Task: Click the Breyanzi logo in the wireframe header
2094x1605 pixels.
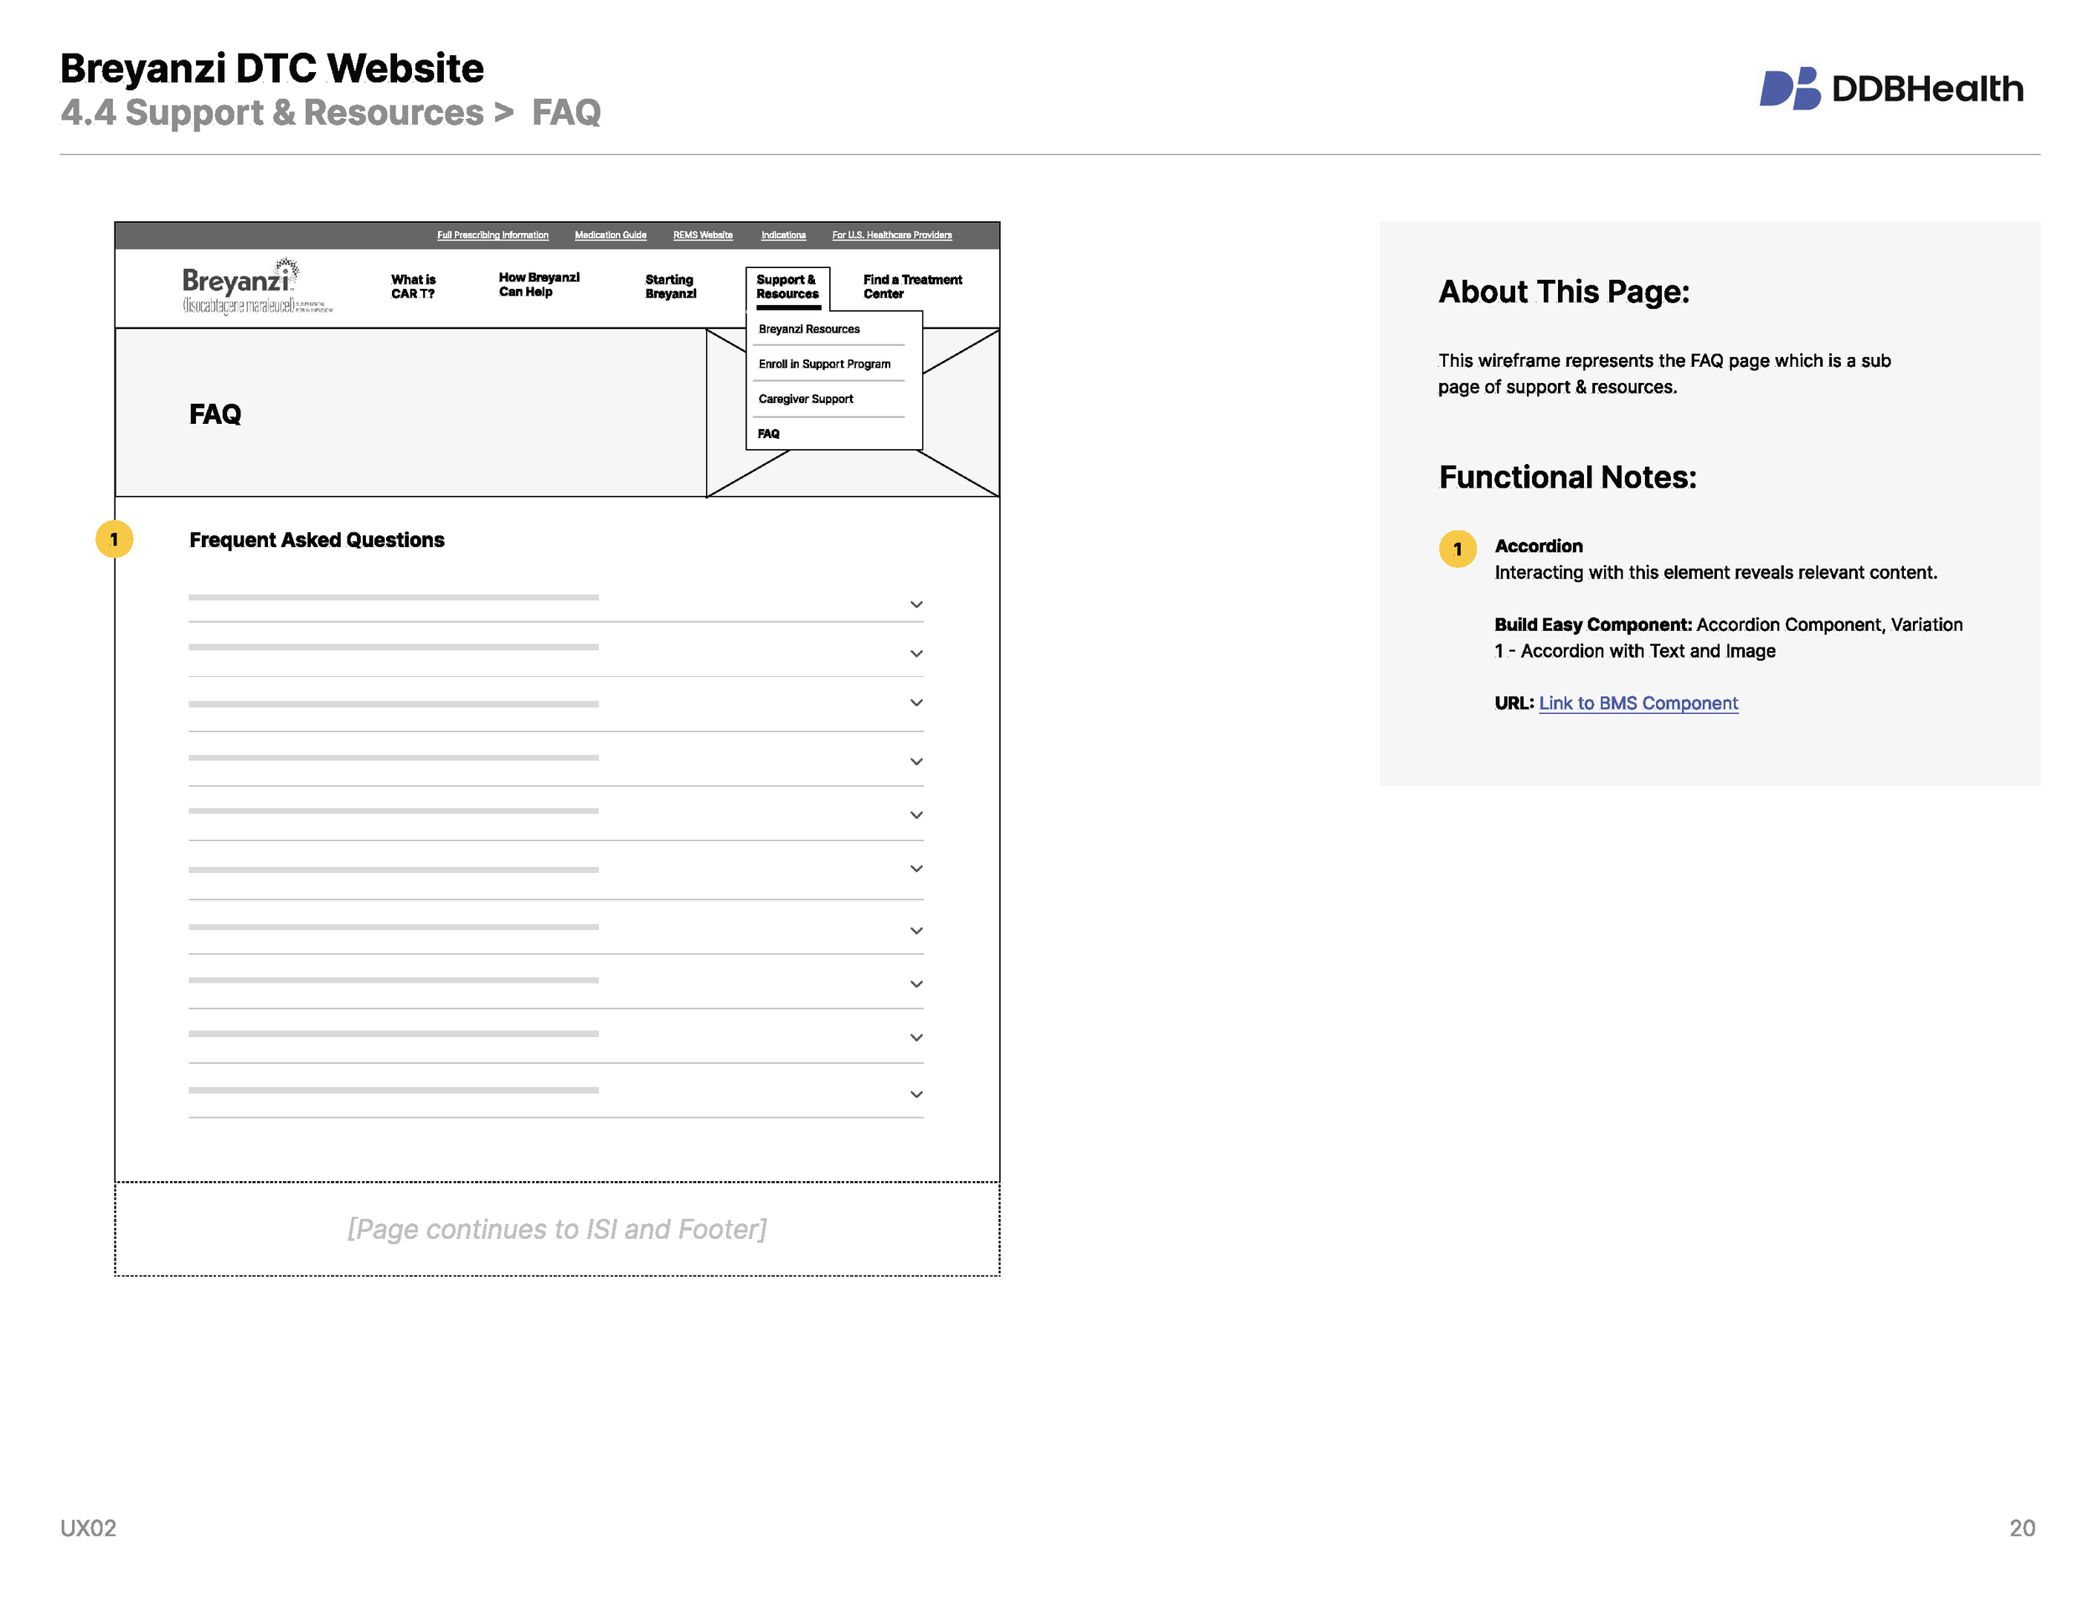Action: click(x=237, y=286)
